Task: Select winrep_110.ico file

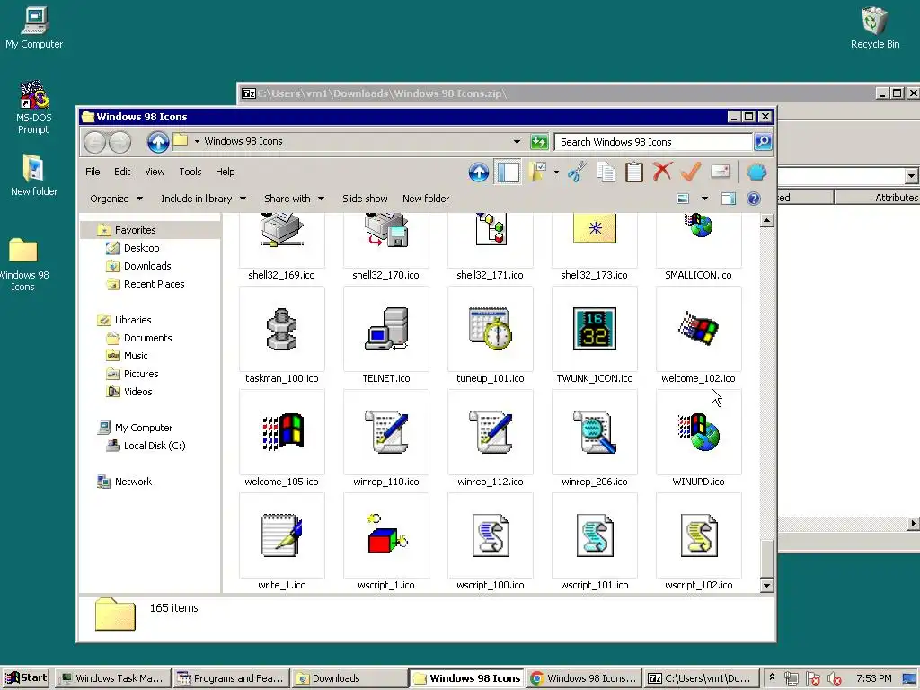Action: [386, 438]
